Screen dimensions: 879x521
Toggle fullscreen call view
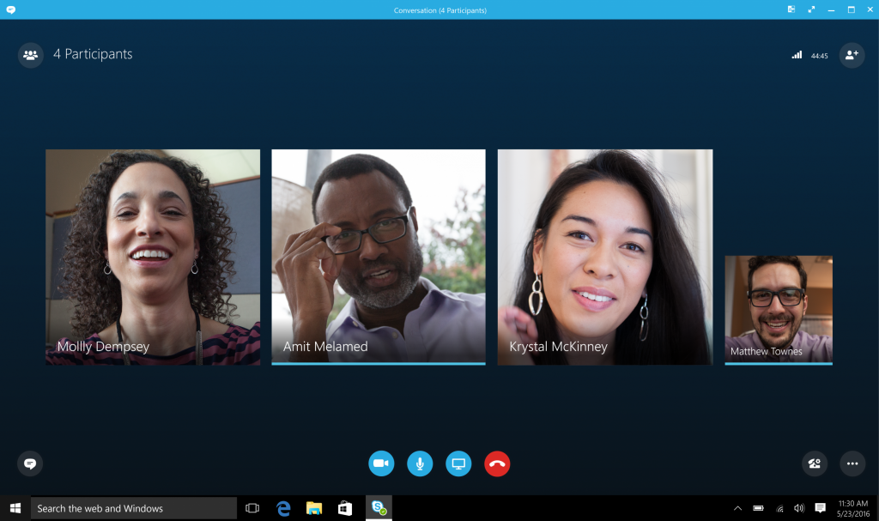point(811,9)
